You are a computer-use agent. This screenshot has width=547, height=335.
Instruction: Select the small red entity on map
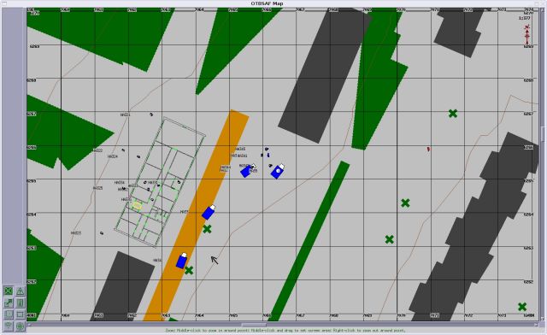click(428, 149)
